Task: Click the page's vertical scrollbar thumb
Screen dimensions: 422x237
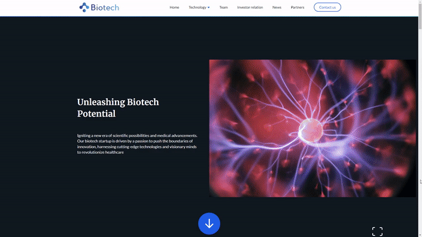Action: coord(420,16)
